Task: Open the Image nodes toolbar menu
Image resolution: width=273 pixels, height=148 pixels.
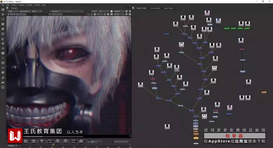Action: pos(3,10)
